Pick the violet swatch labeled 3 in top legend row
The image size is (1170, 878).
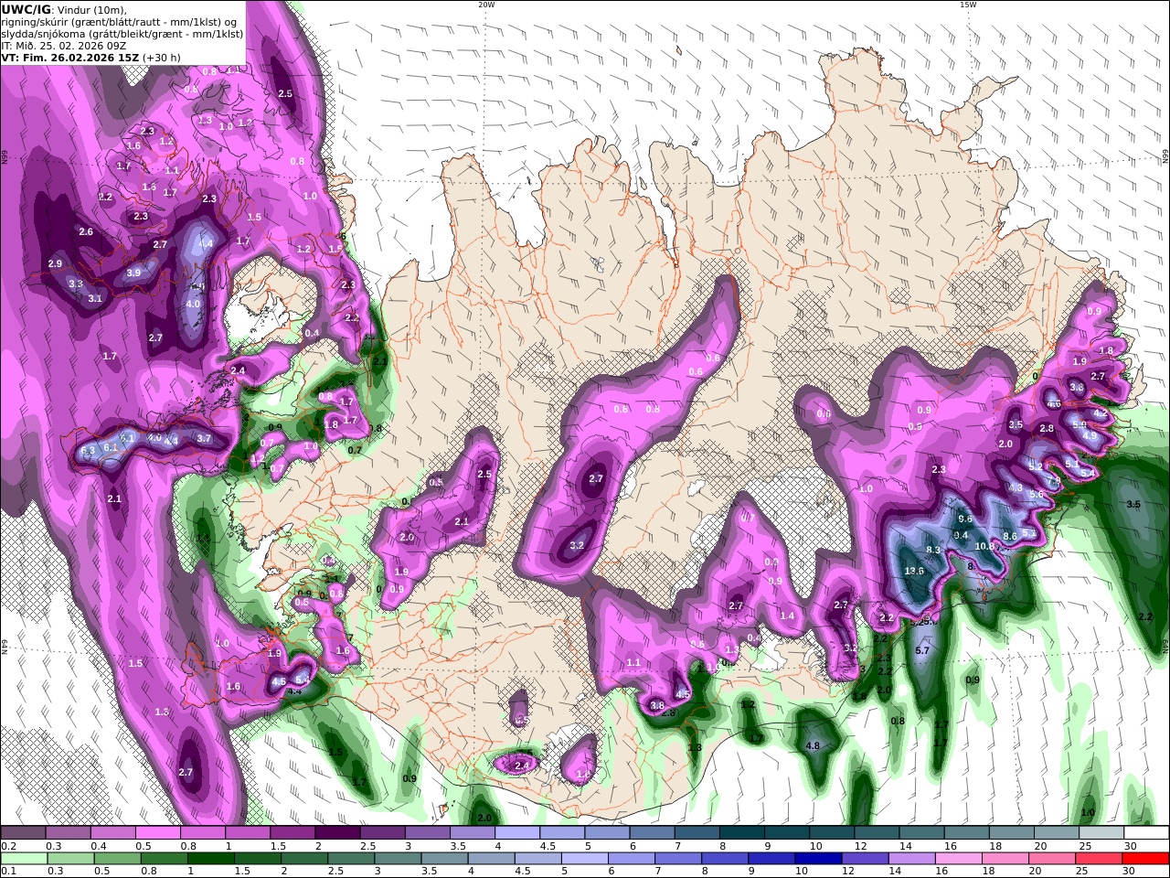pyautogui.click(x=428, y=833)
